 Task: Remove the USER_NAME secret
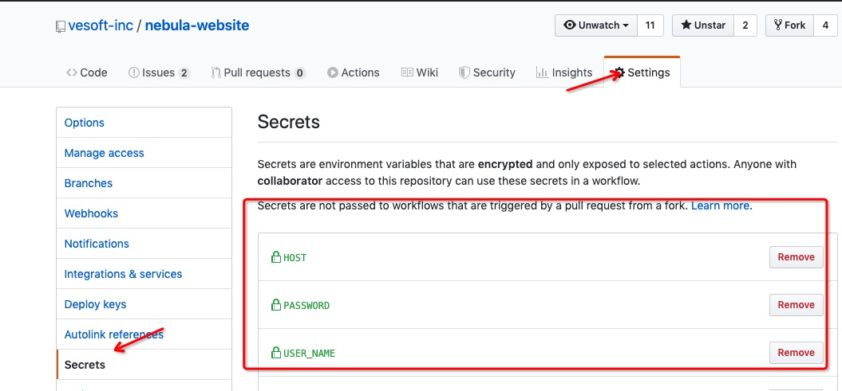point(796,353)
